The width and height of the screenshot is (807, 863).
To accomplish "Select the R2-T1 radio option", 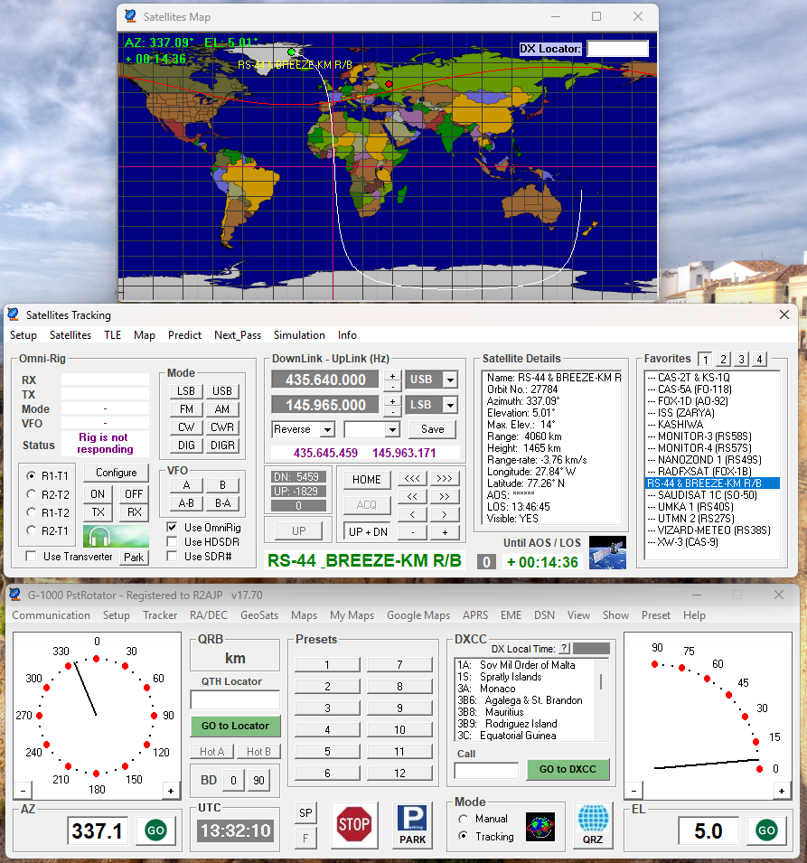I will [x=32, y=530].
